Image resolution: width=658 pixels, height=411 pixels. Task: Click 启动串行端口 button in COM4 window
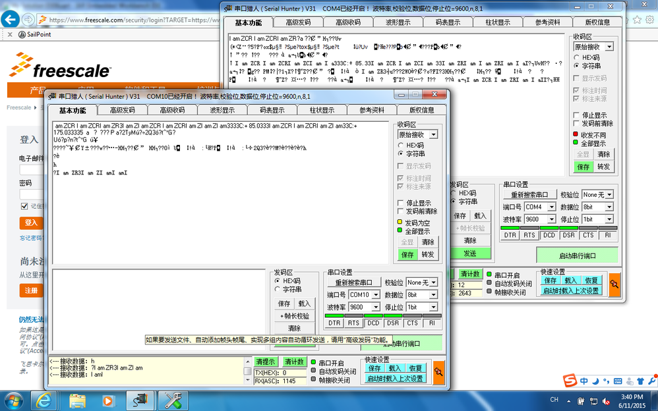(577, 256)
